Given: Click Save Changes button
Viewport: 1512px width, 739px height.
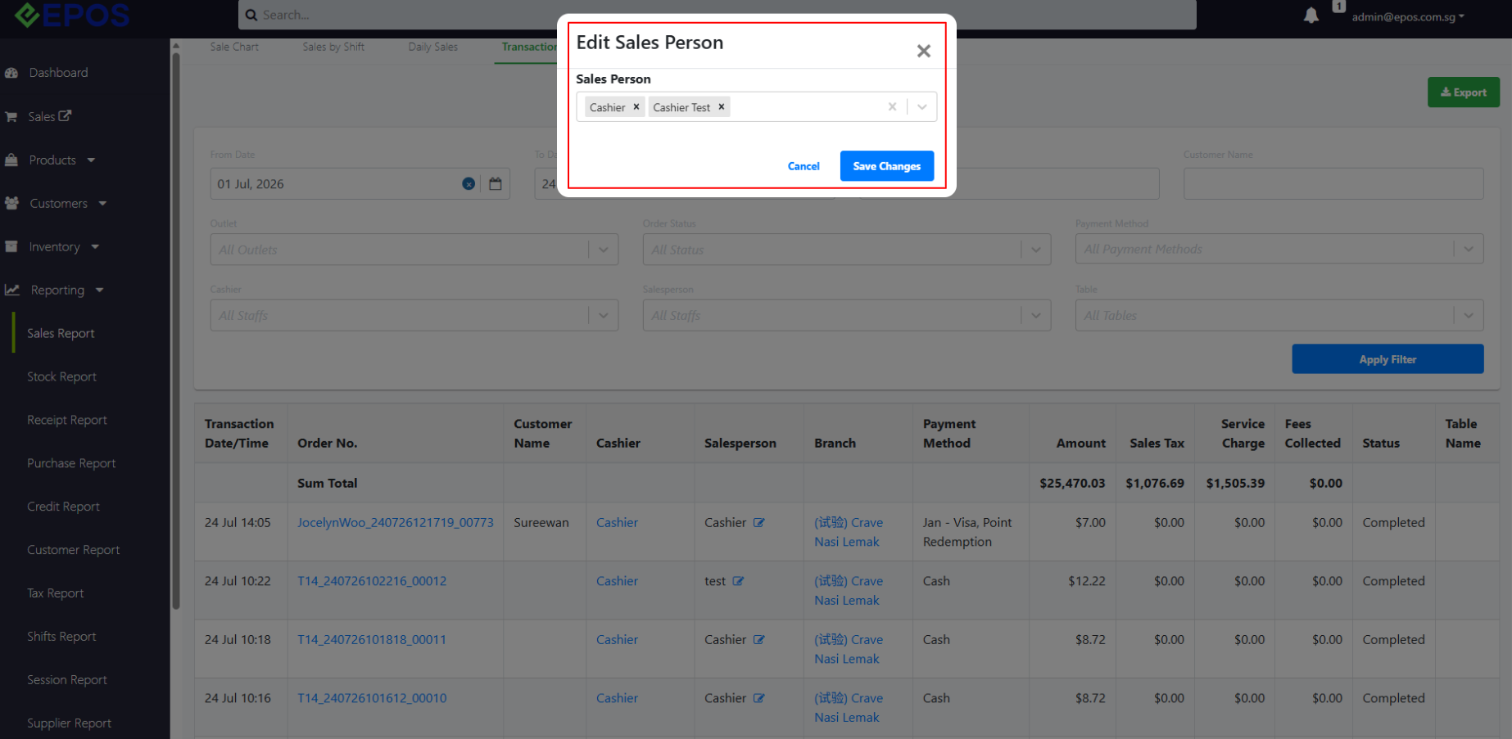Looking at the screenshot, I should (886, 166).
